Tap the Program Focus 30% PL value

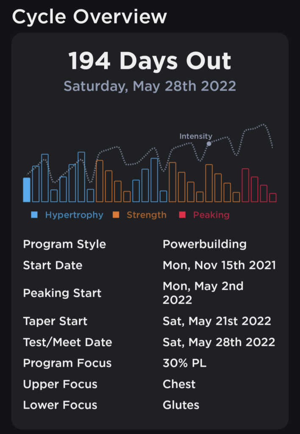[184, 363]
